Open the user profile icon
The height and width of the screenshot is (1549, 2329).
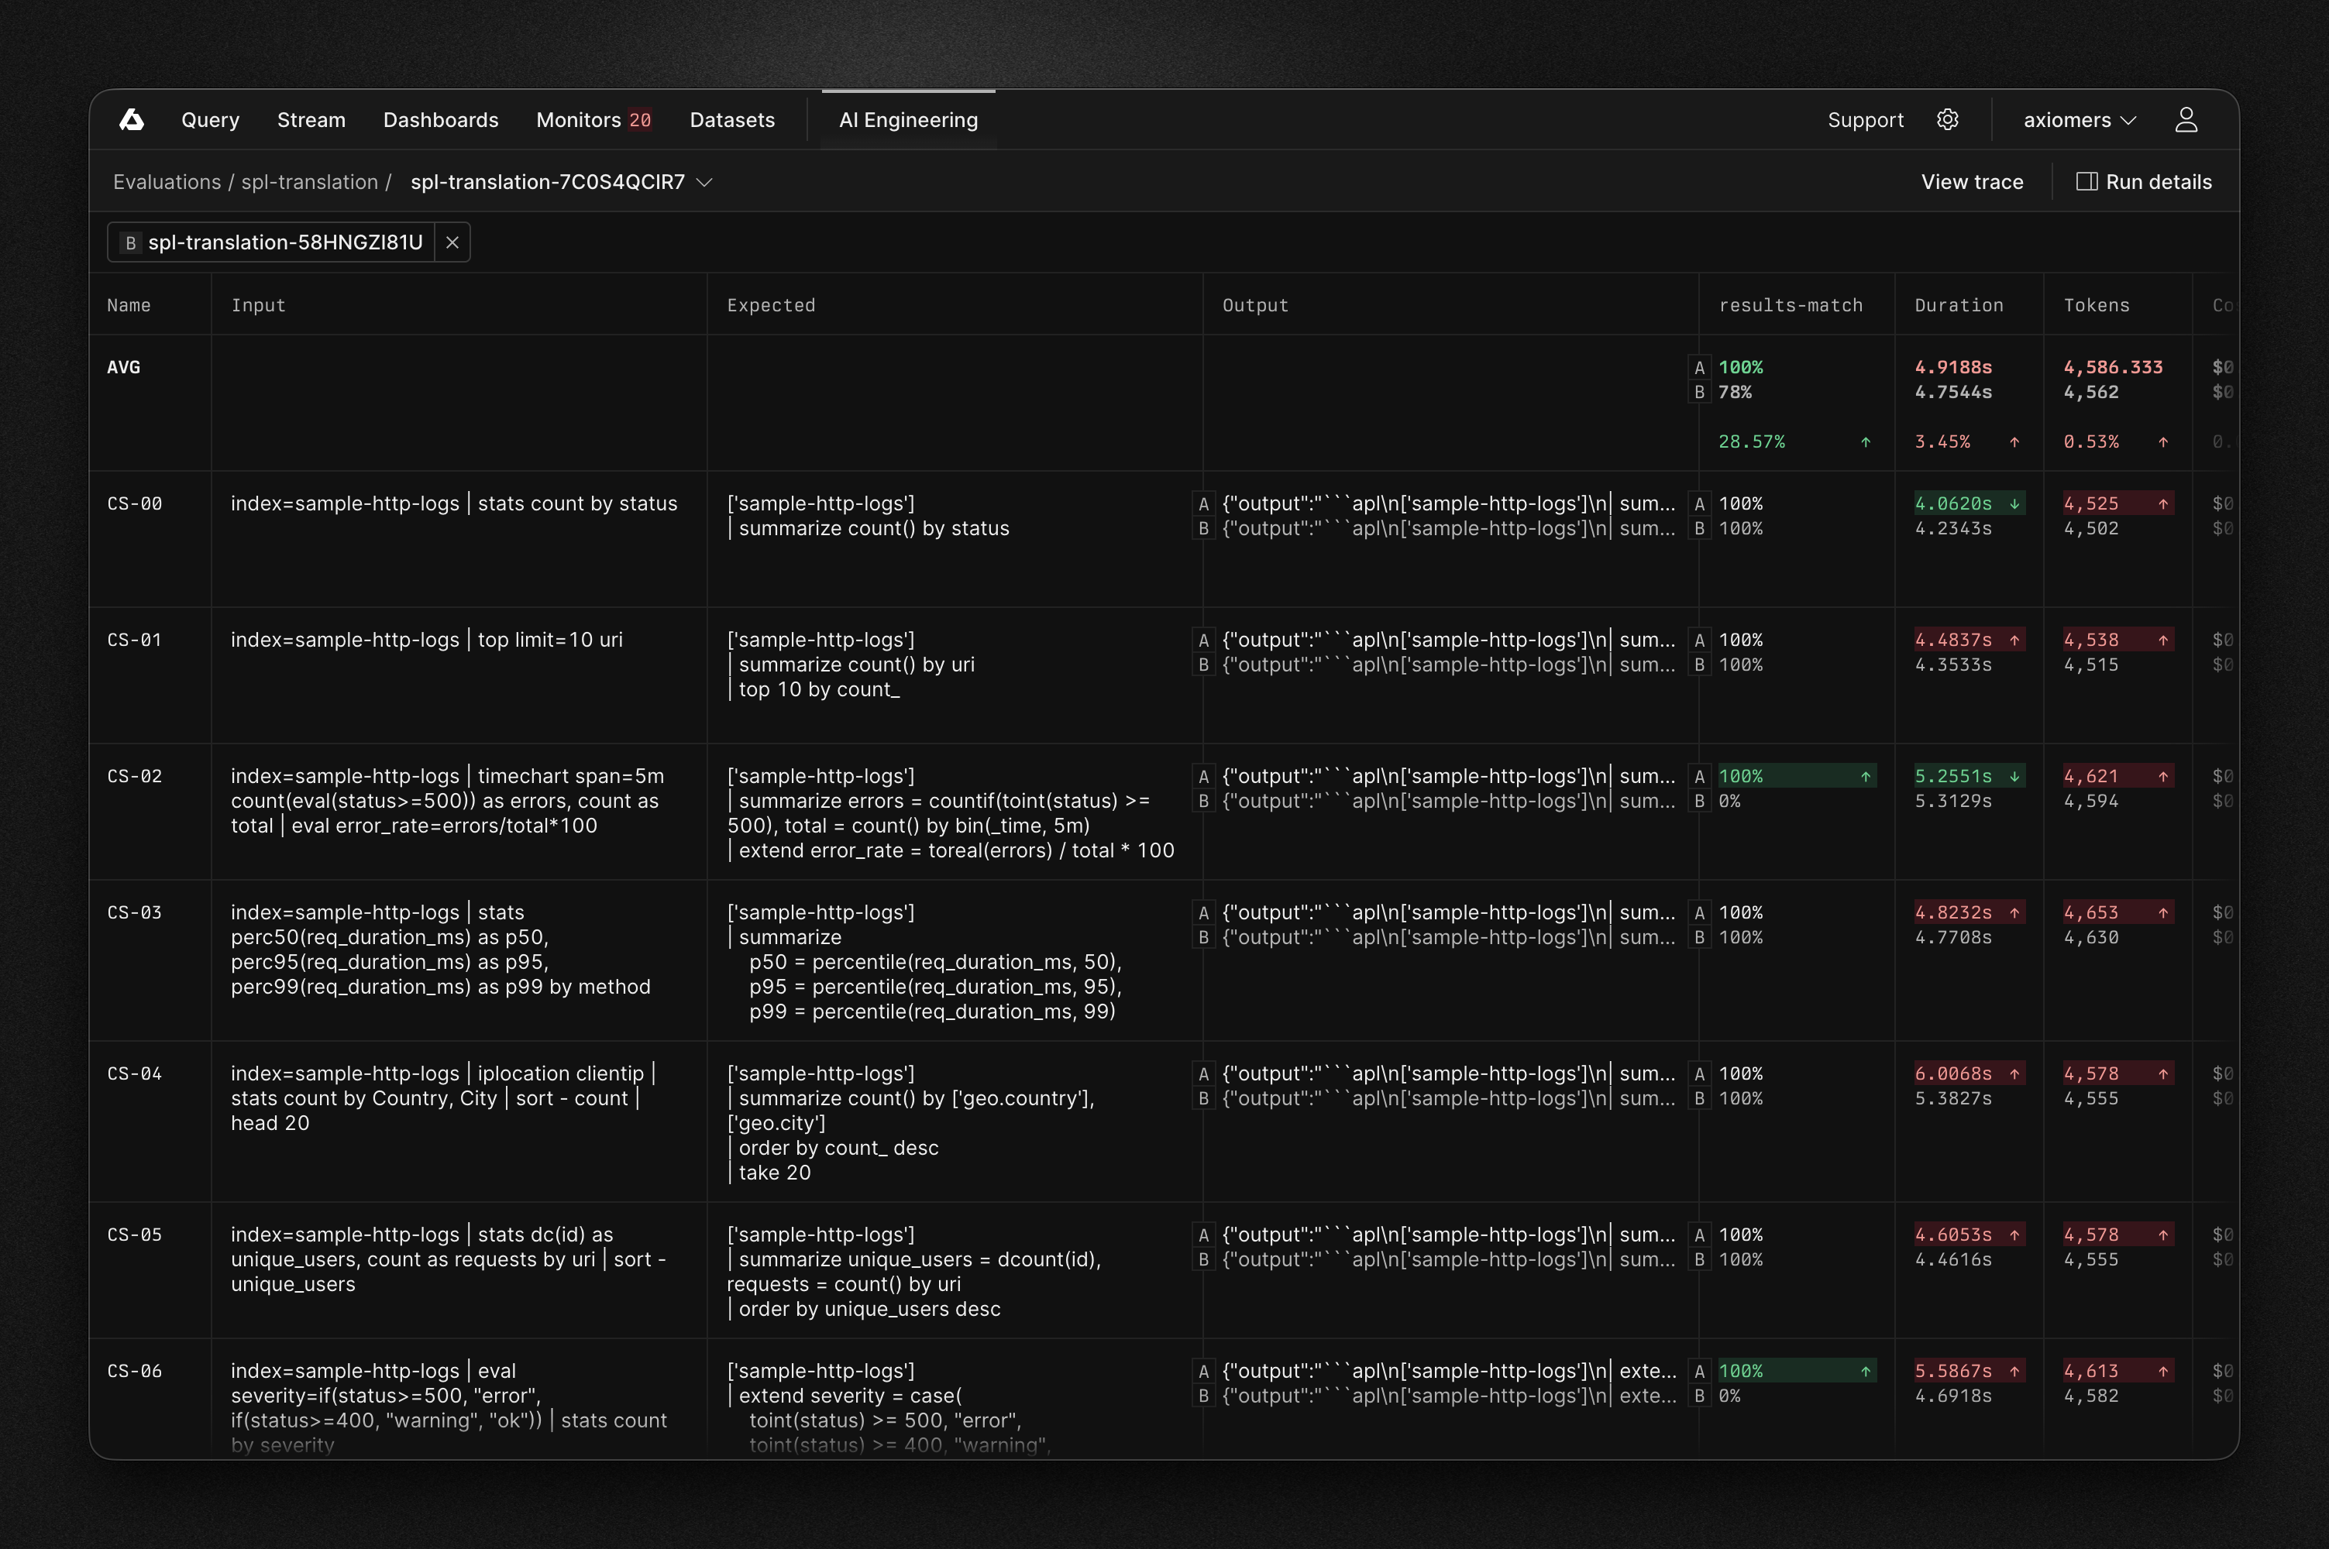pos(2186,119)
